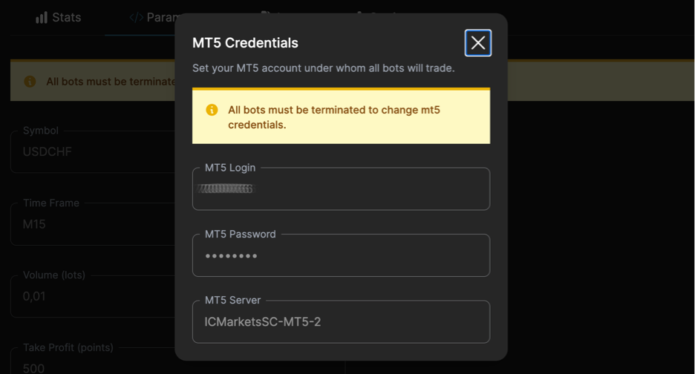Click the masked password dots
The height and width of the screenshot is (374, 695).
231,256
